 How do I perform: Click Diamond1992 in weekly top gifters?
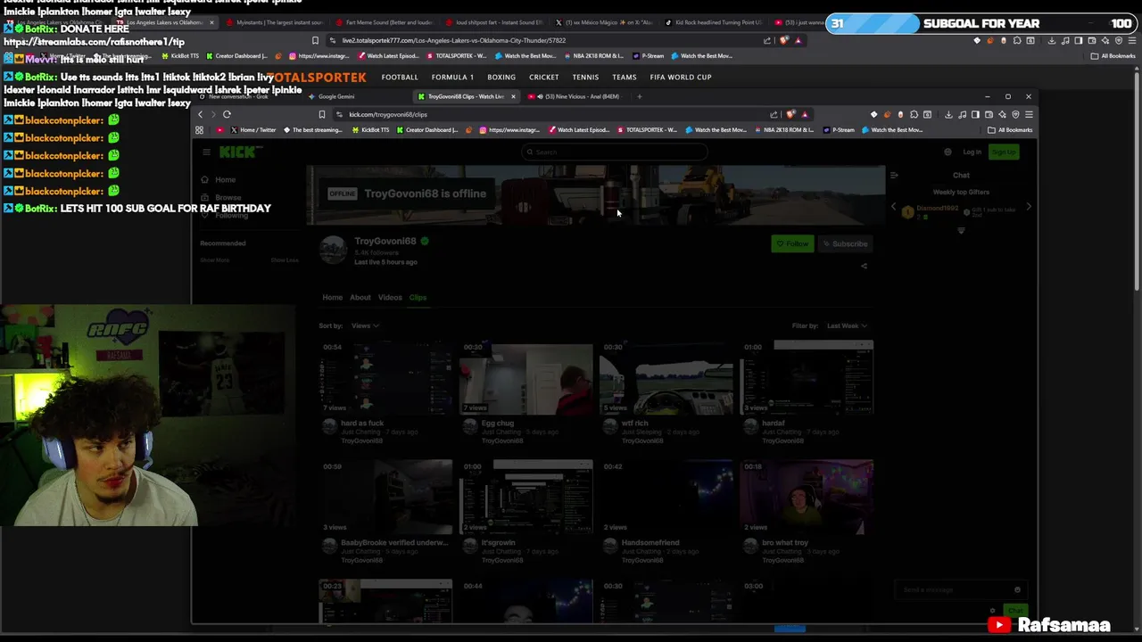(x=937, y=209)
